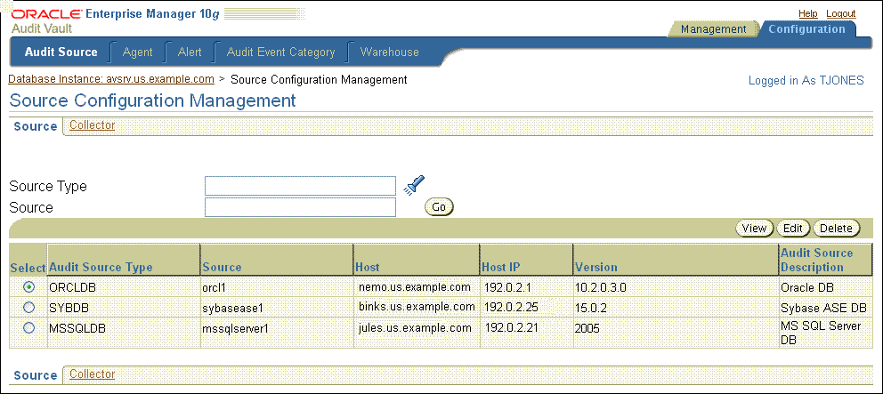Image resolution: width=883 pixels, height=394 pixels.
Task: Click the Source Configuration Management page heading
Action: click(x=152, y=101)
